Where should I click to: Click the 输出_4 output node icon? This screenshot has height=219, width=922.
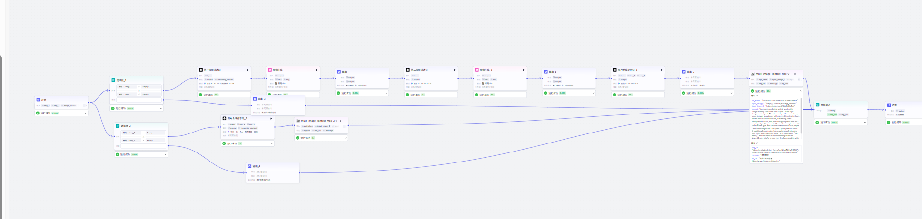click(x=249, y=166)
